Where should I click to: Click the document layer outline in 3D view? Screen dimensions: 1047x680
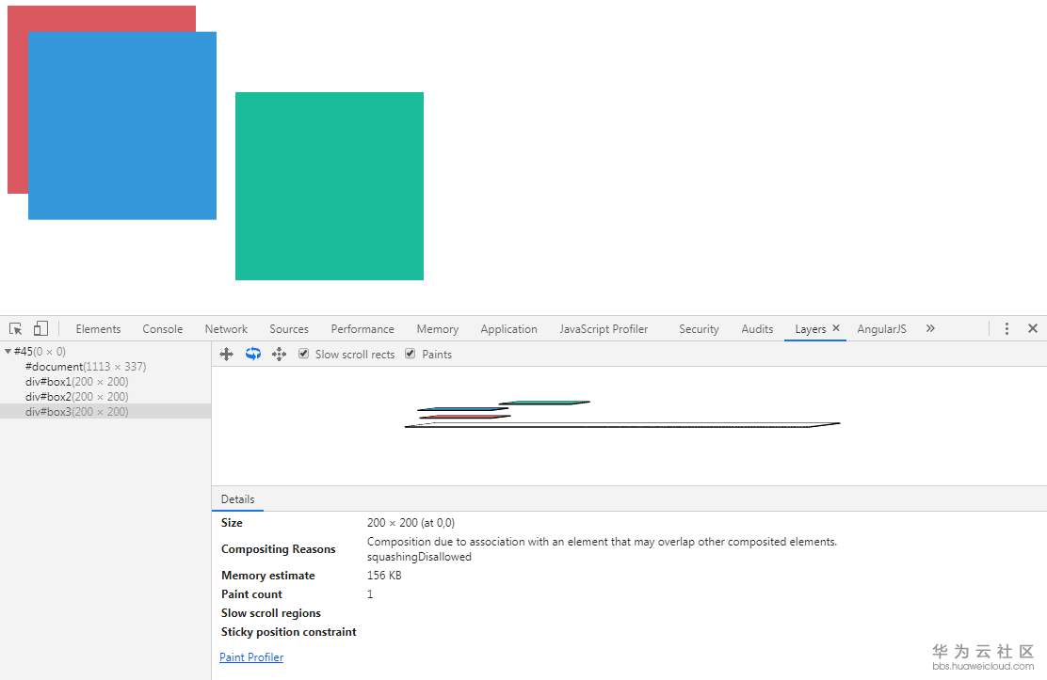tap(622, 425)
